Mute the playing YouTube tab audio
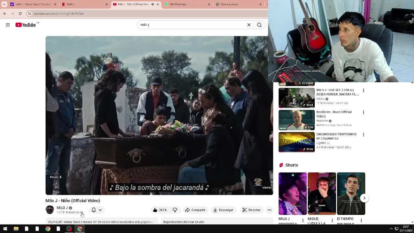The height and width of the screenshot is (233, 414). (x=153, y=4)
